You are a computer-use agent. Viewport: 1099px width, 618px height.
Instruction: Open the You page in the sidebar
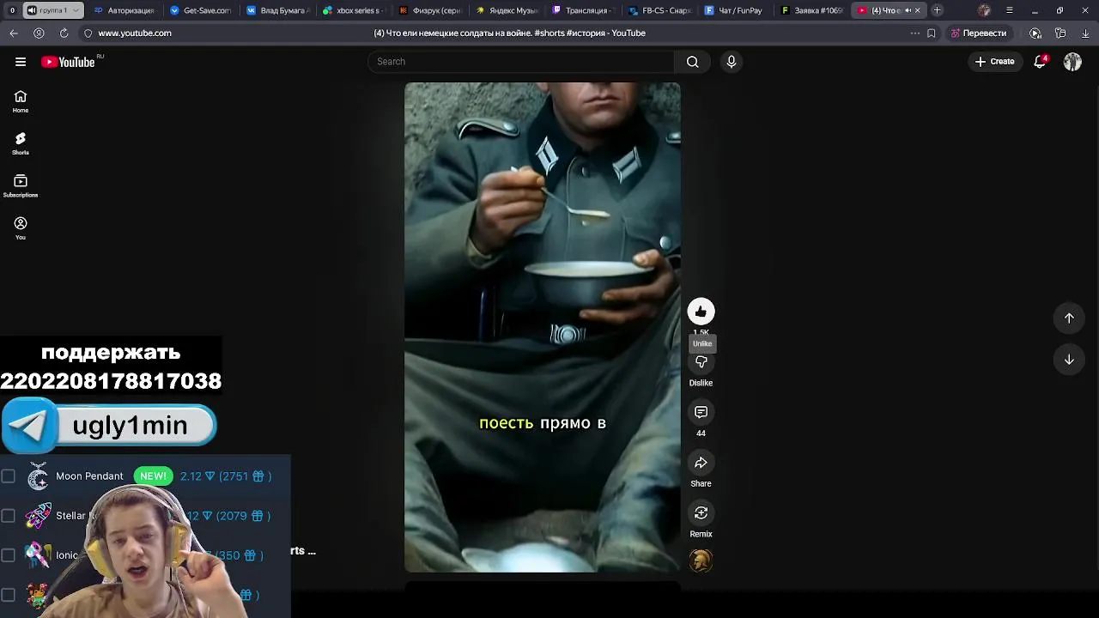[x=21, y=228]
